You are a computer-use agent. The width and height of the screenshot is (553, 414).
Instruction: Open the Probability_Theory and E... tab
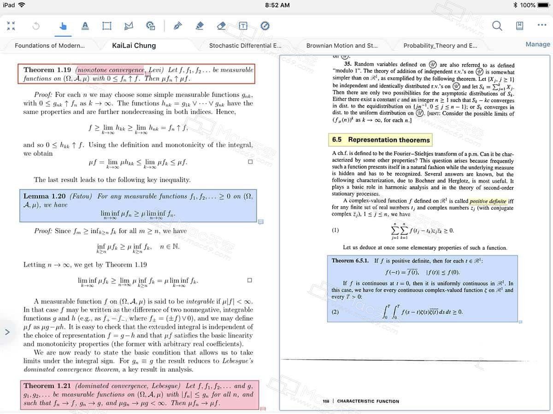tap(440, 46)
